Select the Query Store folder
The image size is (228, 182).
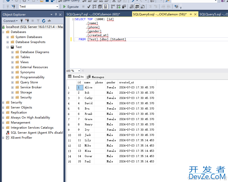[x=29, y=82]
